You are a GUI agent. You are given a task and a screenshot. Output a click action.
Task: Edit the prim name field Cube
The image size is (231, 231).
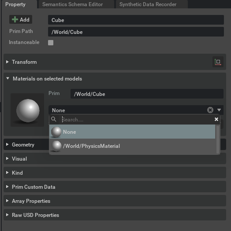(x=136, y=20)
